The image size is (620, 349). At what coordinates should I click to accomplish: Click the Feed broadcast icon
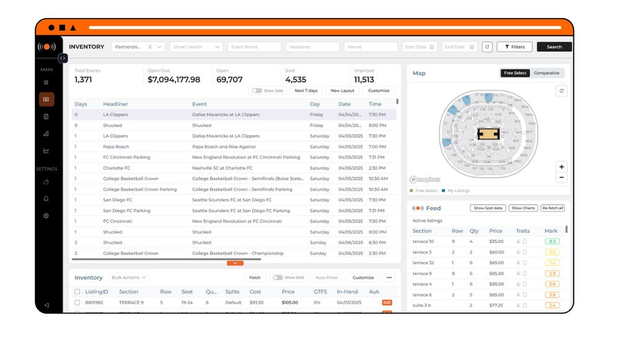pyautogui.click(x=417, y=208)
